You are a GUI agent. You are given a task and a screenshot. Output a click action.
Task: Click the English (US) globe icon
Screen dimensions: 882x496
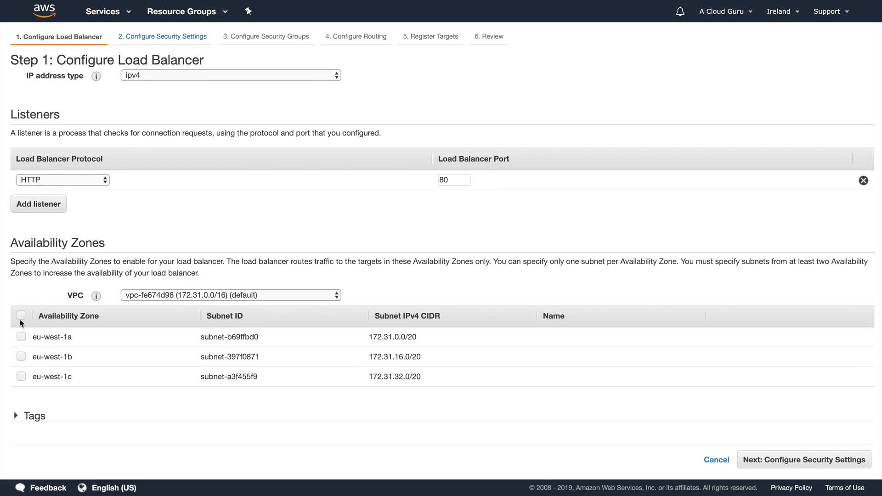(x=82, y=488)
